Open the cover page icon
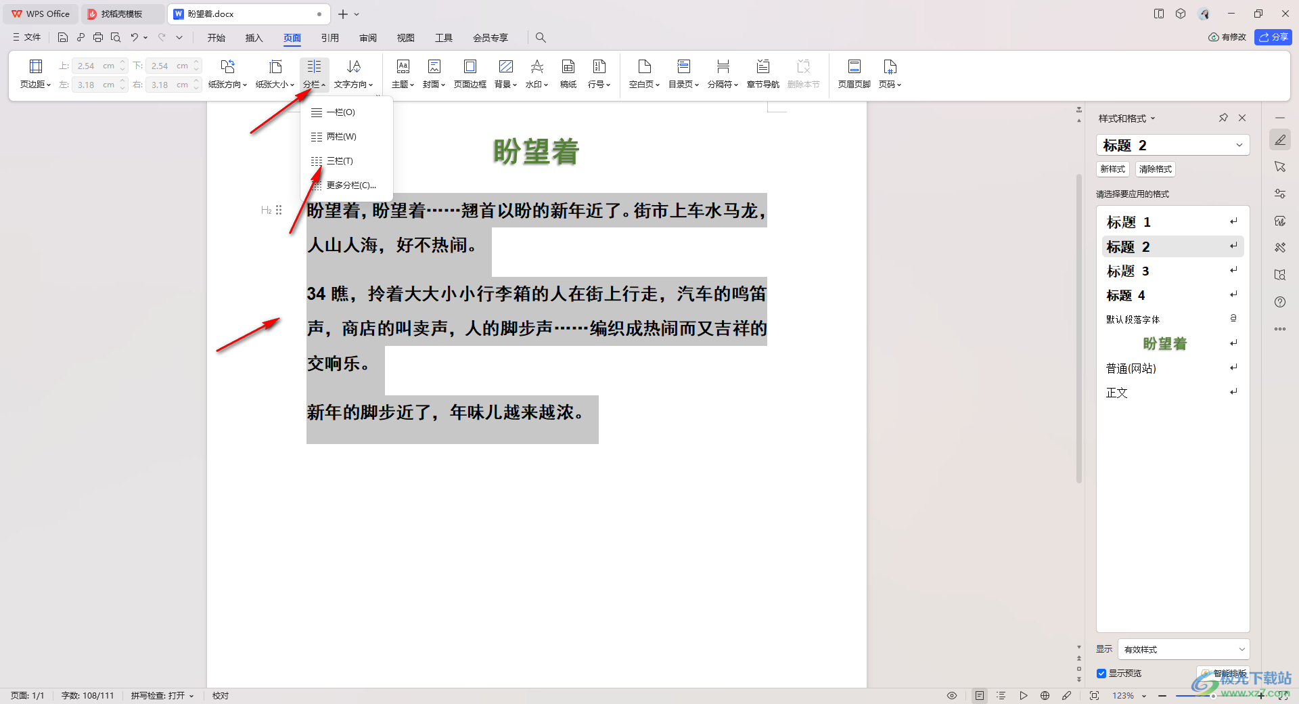The width and height of the screenshot is (1299, 704). 434,66
